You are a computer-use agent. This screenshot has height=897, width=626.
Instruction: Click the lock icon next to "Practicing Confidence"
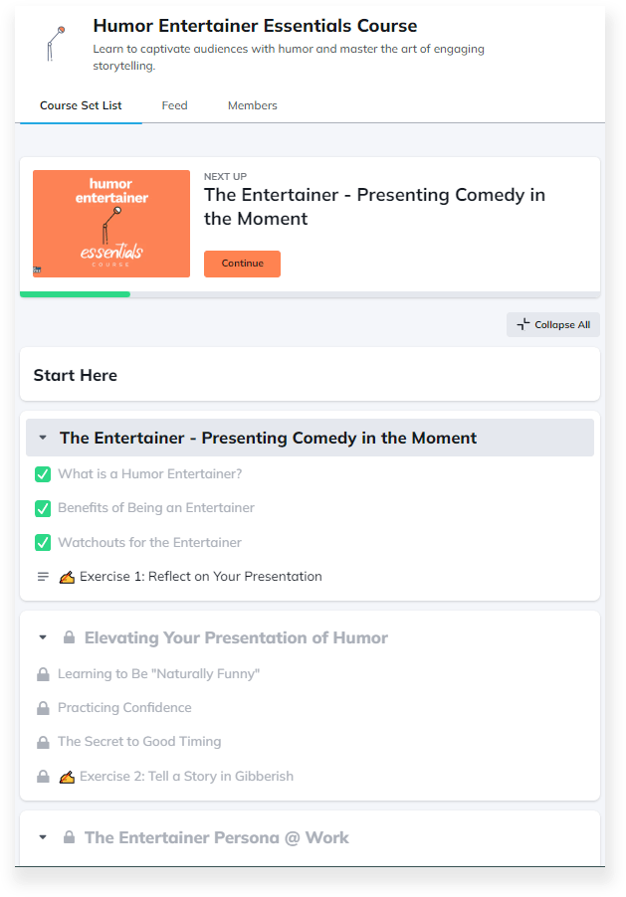coord(42,708)
